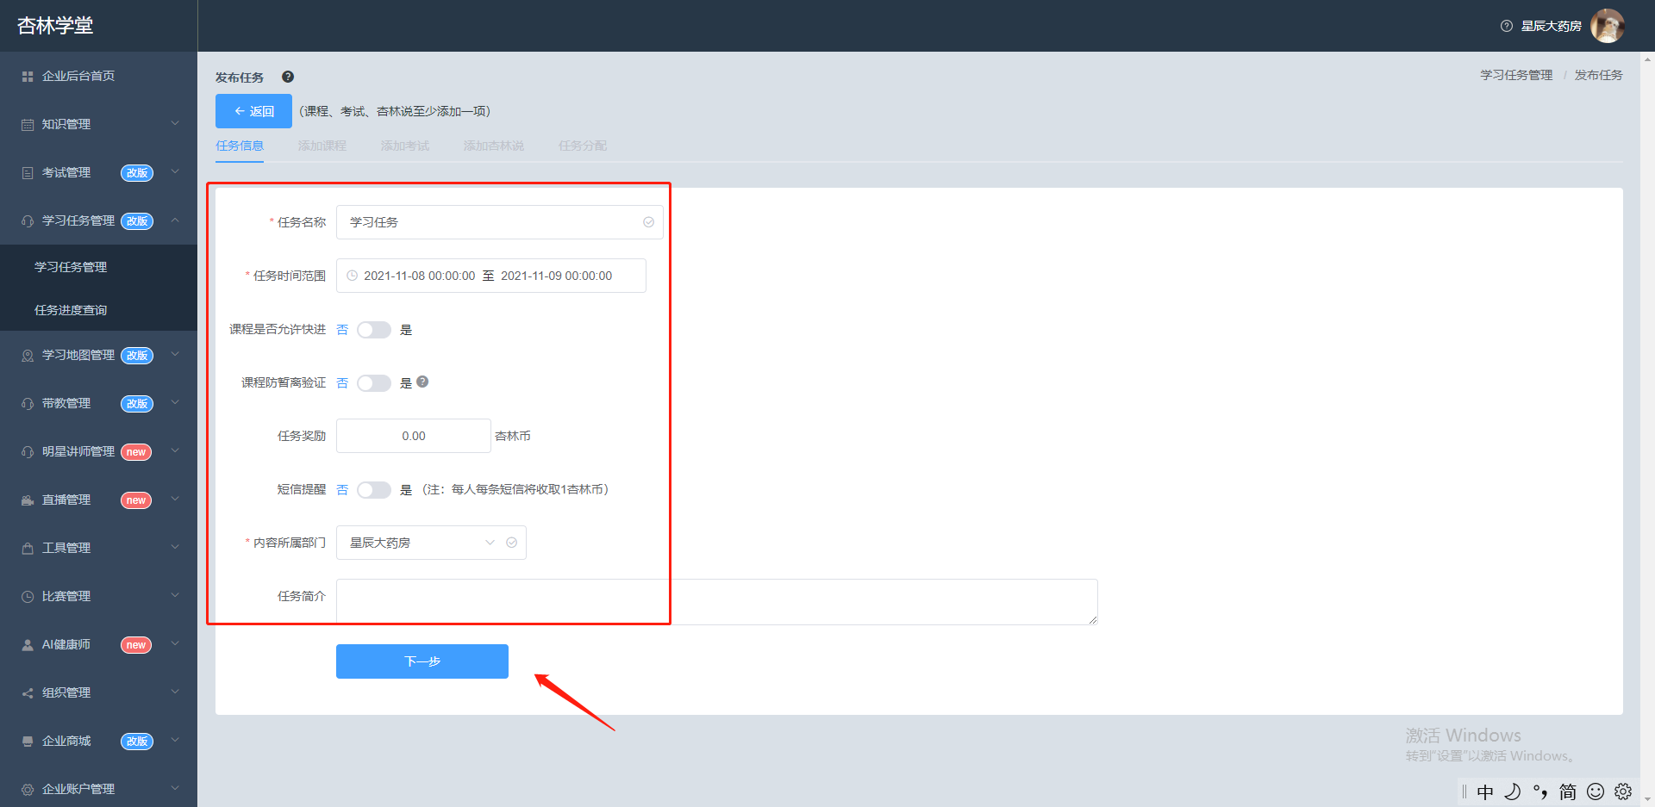Click the 任务简介 text area

(717, 602)
